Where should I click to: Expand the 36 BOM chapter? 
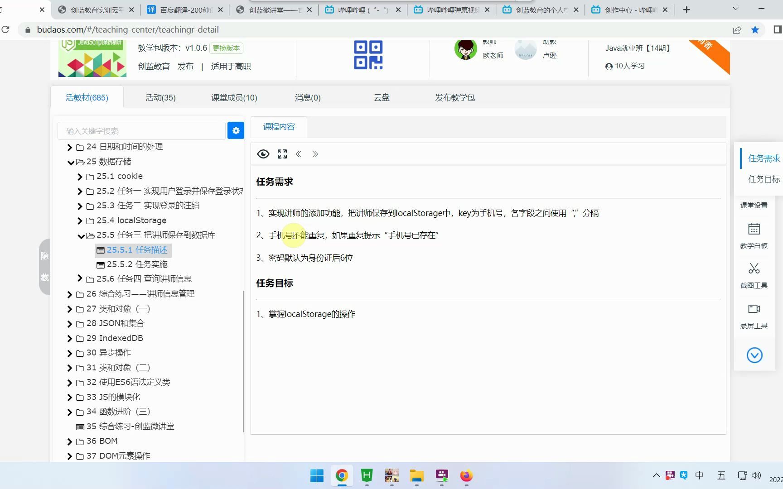pyautogui.click(x=69, y=441)
